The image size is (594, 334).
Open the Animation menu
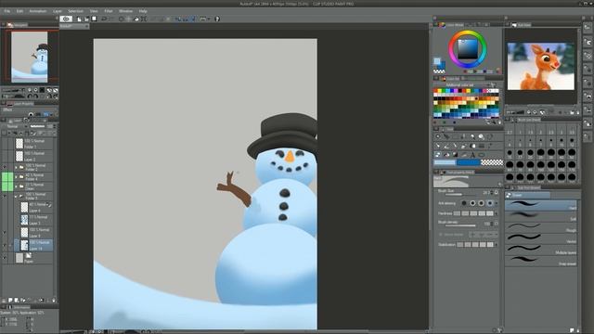[38, 11]
